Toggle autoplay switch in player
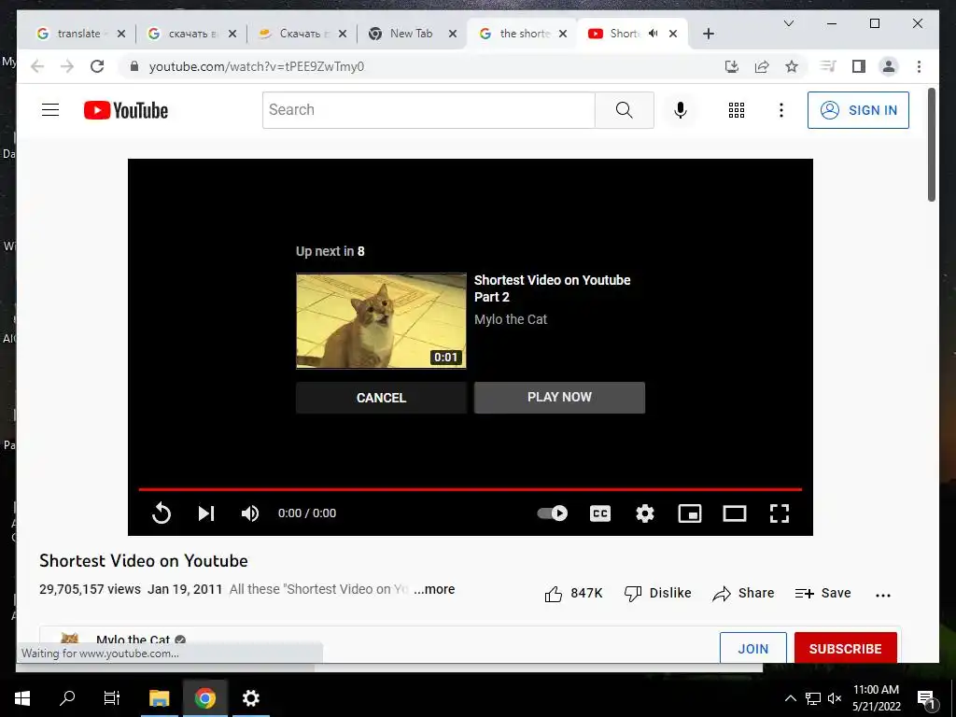 click(x=553, y=513)
